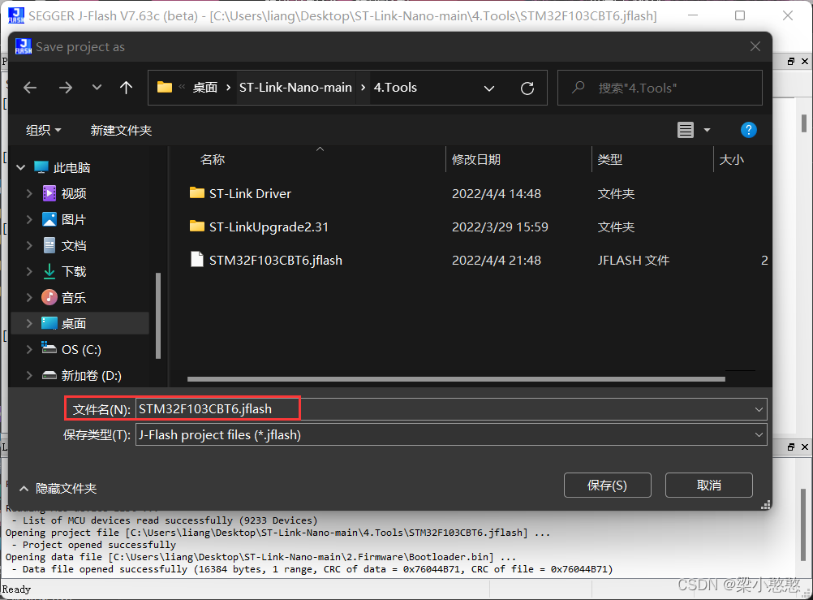Select the STM32F103CBT6.jflash file
813x600 pixels.
click(x=275, y=260)
